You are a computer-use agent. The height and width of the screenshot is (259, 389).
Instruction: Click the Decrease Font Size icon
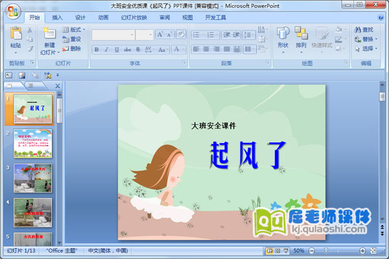(x=170, y=34)
